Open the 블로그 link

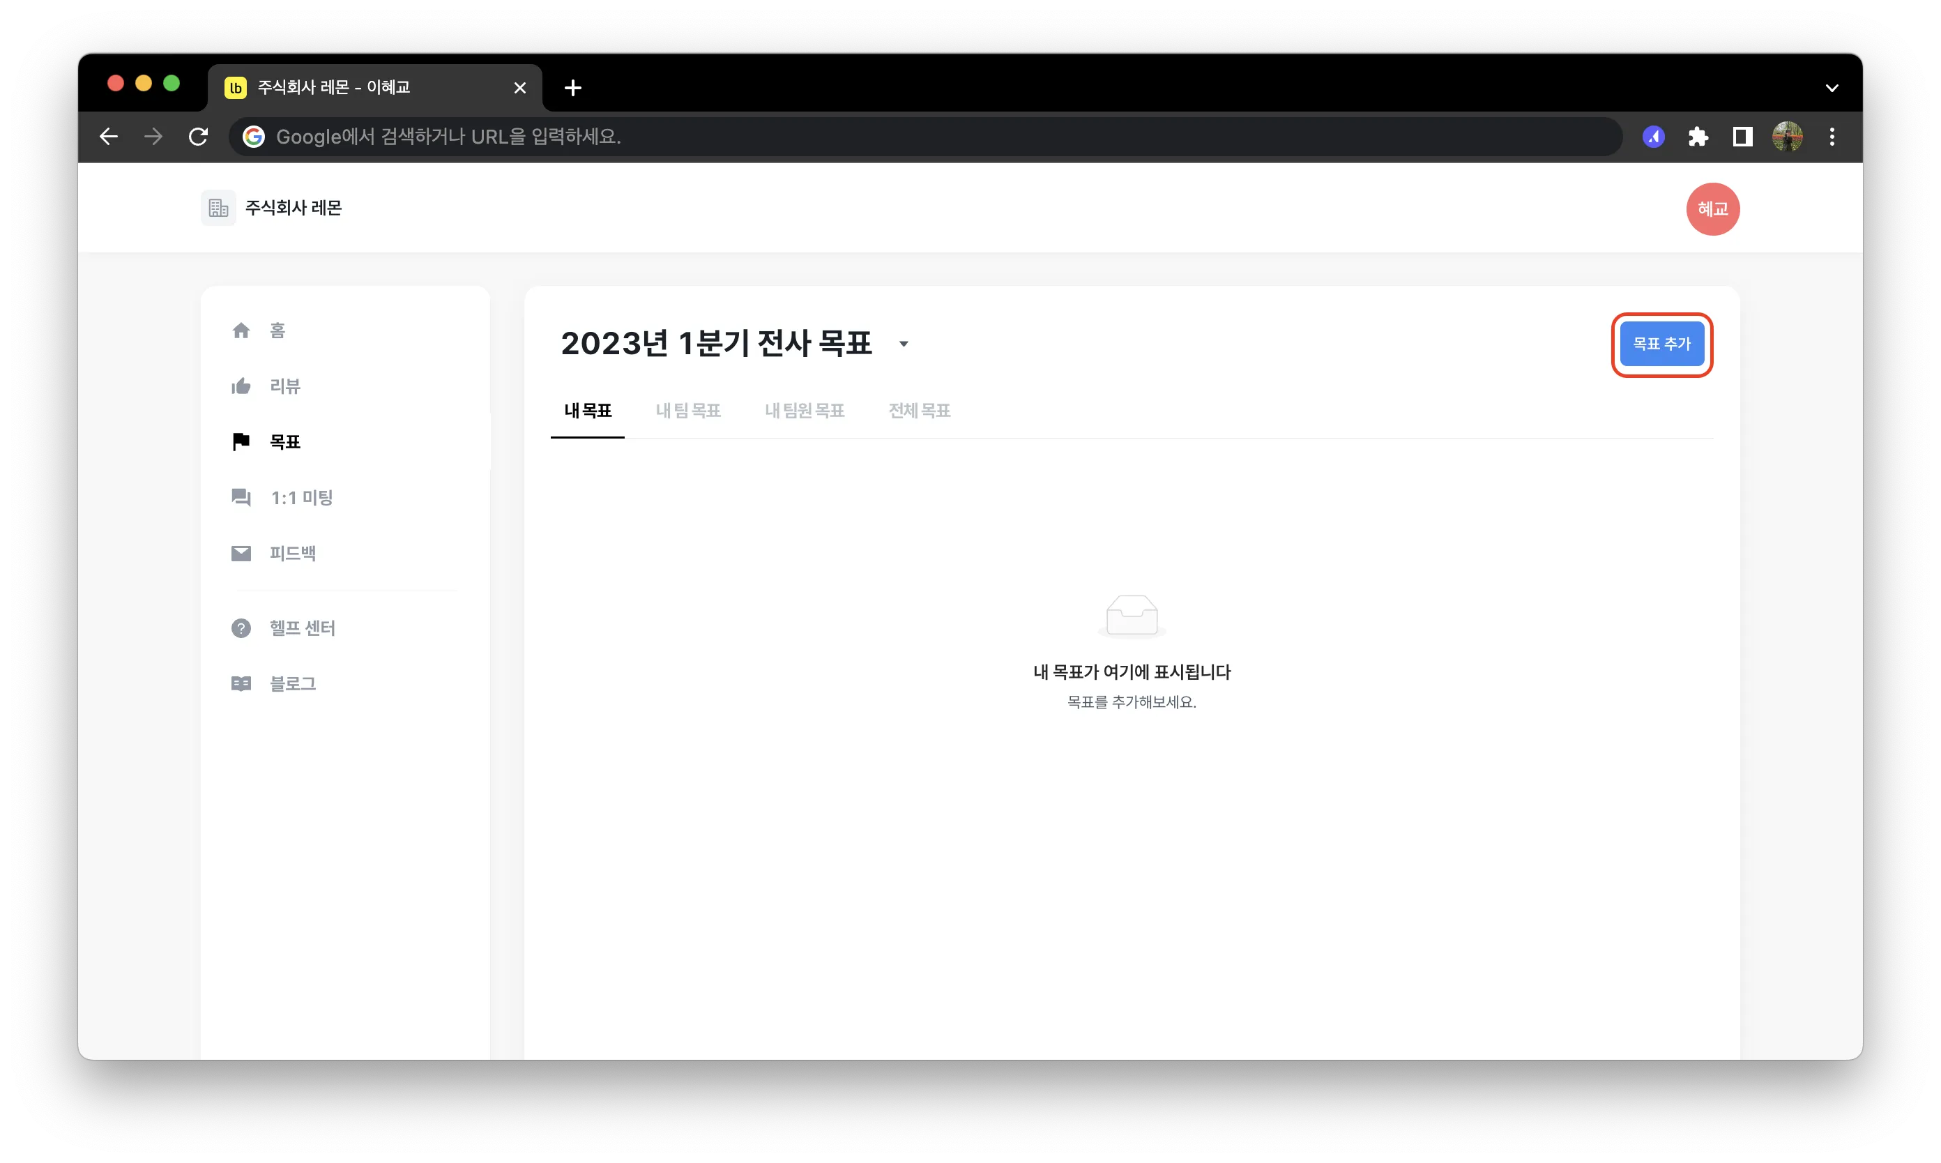pos(292,683)
